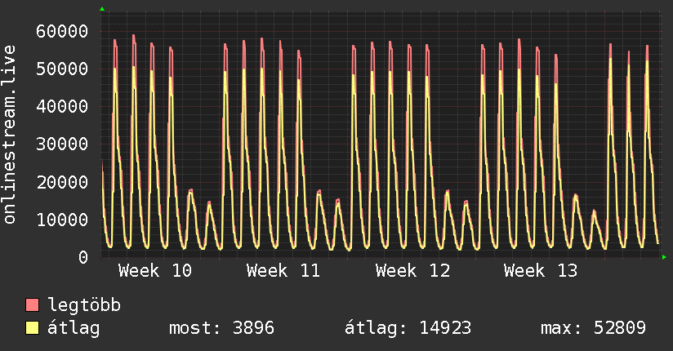Click the Week 12 axis label
Screen dimensions: 673x351
412,270
